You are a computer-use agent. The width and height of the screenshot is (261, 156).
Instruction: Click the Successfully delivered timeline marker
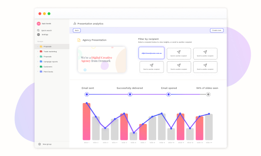(x=130, y=94)
